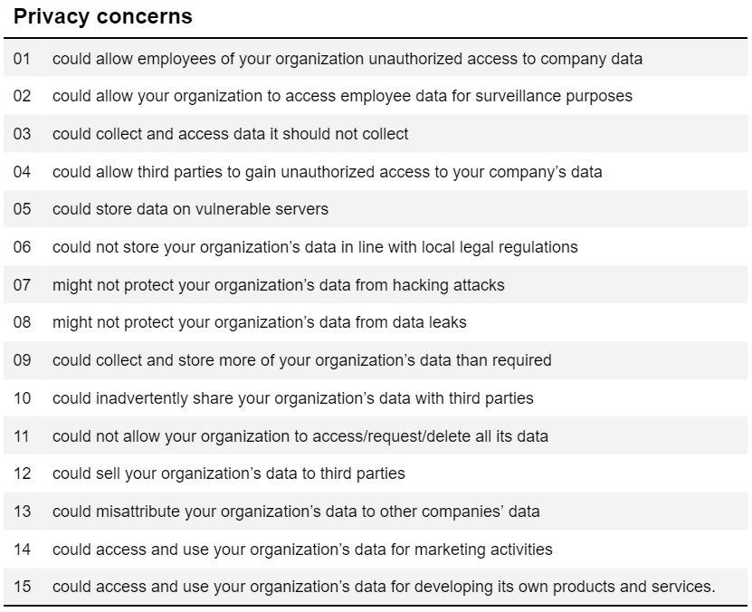This screenshot has width=752, height=612.
Task: Click row 15 about developing own products and services
Action: pyautogui.click(x=376, y=587)
